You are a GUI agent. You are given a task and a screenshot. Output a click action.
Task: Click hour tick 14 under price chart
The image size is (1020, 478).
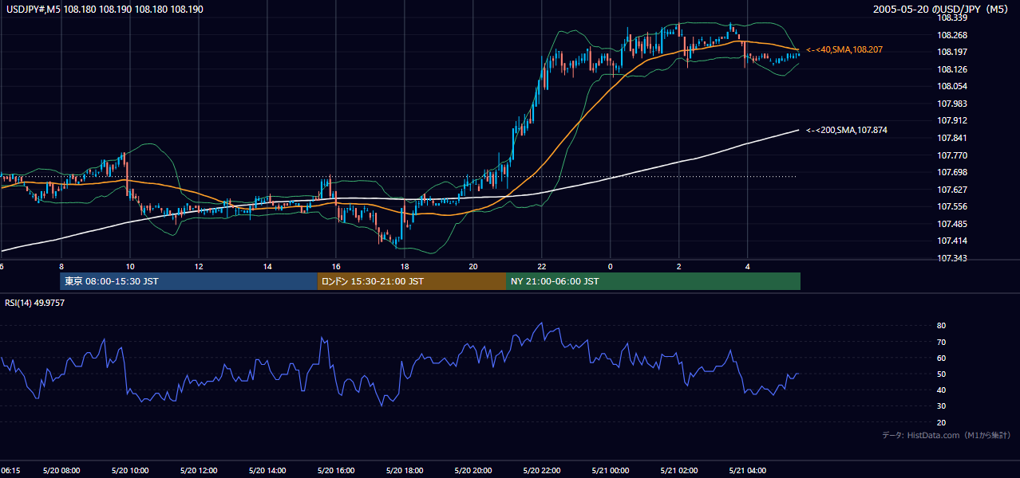(267, 267)
